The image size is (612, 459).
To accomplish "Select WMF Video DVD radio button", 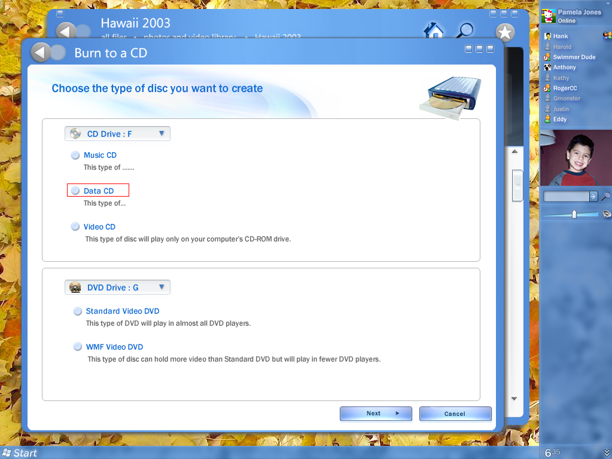I will 78,347.
